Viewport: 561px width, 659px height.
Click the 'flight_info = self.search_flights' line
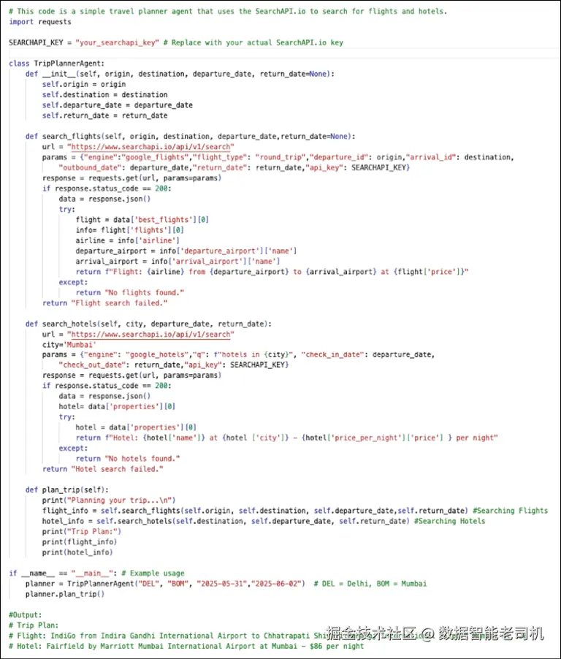coord(255,511)
